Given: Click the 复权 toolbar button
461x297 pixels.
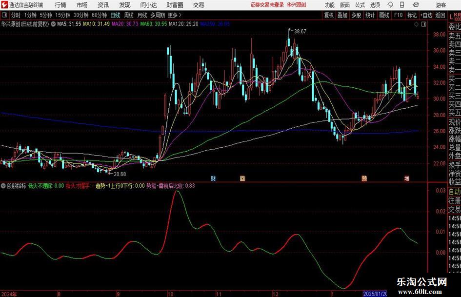Looking at the screenshot, I should 329,15.
